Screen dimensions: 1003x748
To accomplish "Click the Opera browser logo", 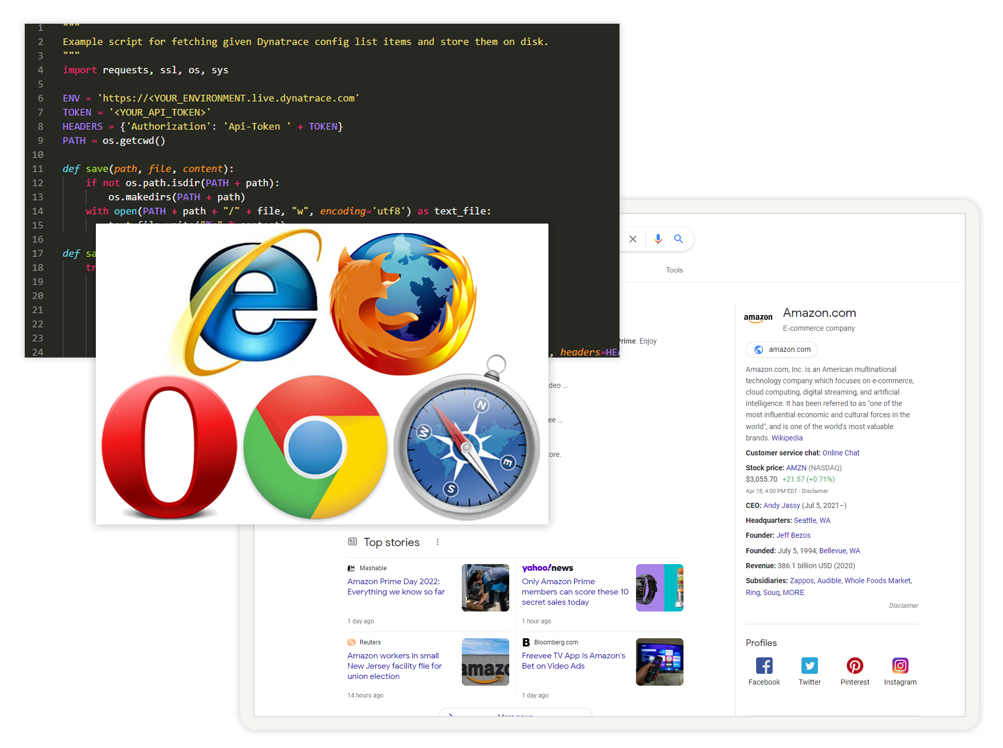I will coord(169,446).
